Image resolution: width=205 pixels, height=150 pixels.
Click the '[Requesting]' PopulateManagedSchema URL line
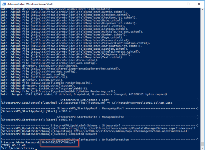click(95, 131)
